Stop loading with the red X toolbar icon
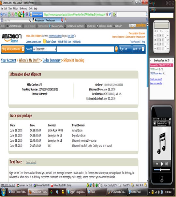Image resolution: width=176 pixels, height=197 pixels. tap(12, 14)
